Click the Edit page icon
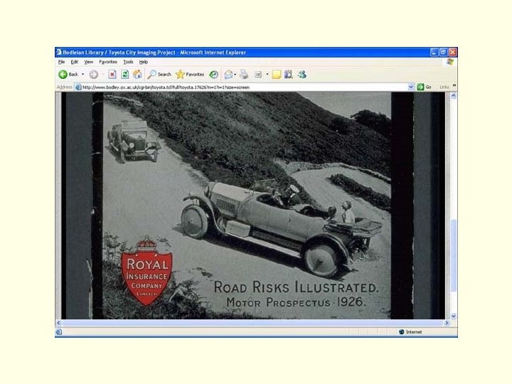Screen dimensions: 512x384 point(258,75)
